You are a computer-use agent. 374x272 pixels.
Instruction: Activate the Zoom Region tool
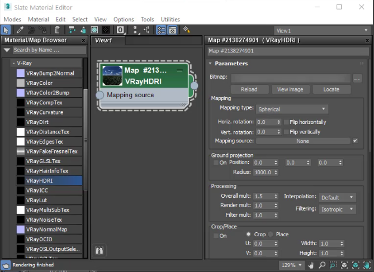click(x=333, y=265)
